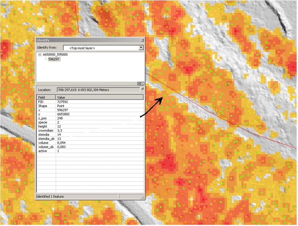
Task: Close the Identify window
Action: coord(142,40)
